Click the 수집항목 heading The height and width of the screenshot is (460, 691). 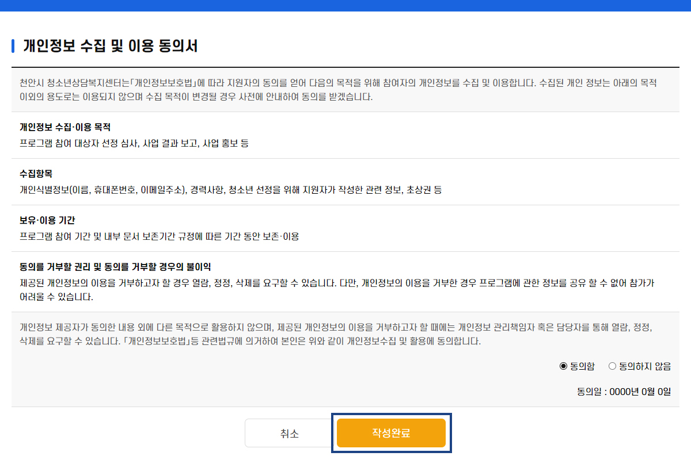(36, 174)
